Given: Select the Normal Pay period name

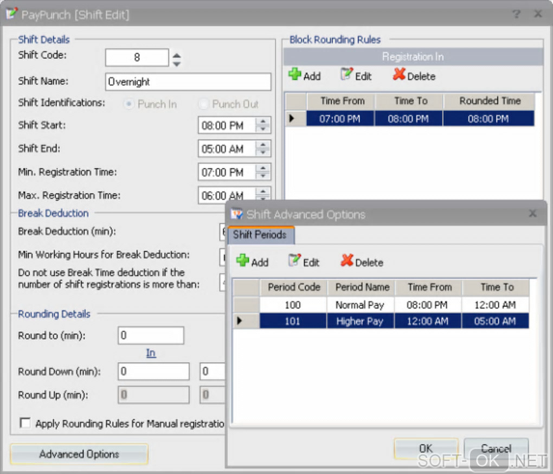Looking at the screenshot, I should pos(361,305).
